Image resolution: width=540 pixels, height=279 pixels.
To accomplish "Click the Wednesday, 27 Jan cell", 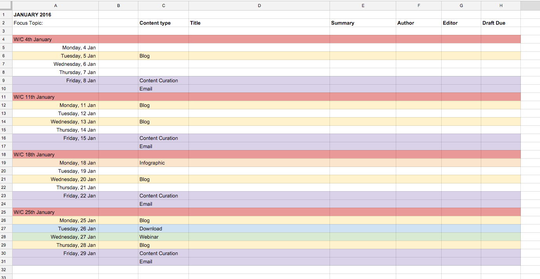I will (x=55, y=237).
